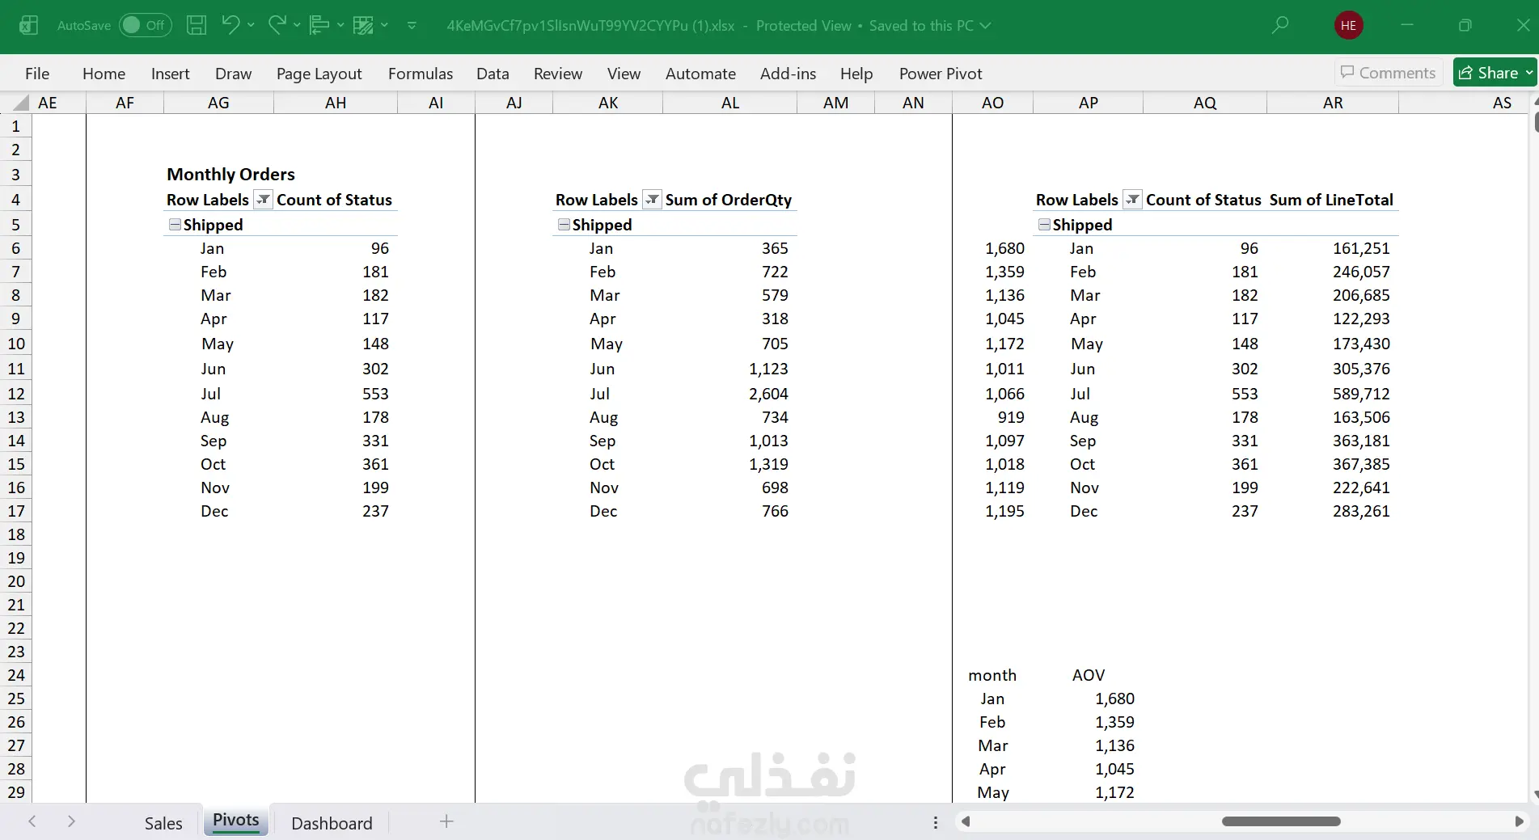This screenshot has width=1539, height=840.
Task: Click the Redo arrow icon
Action: [277, 25]
